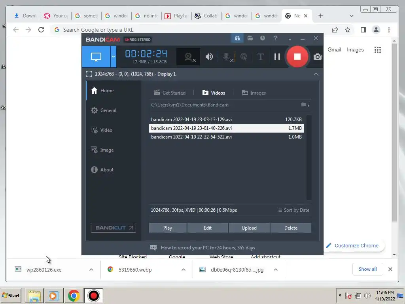Stop recording with red button

tap(297, 57)
